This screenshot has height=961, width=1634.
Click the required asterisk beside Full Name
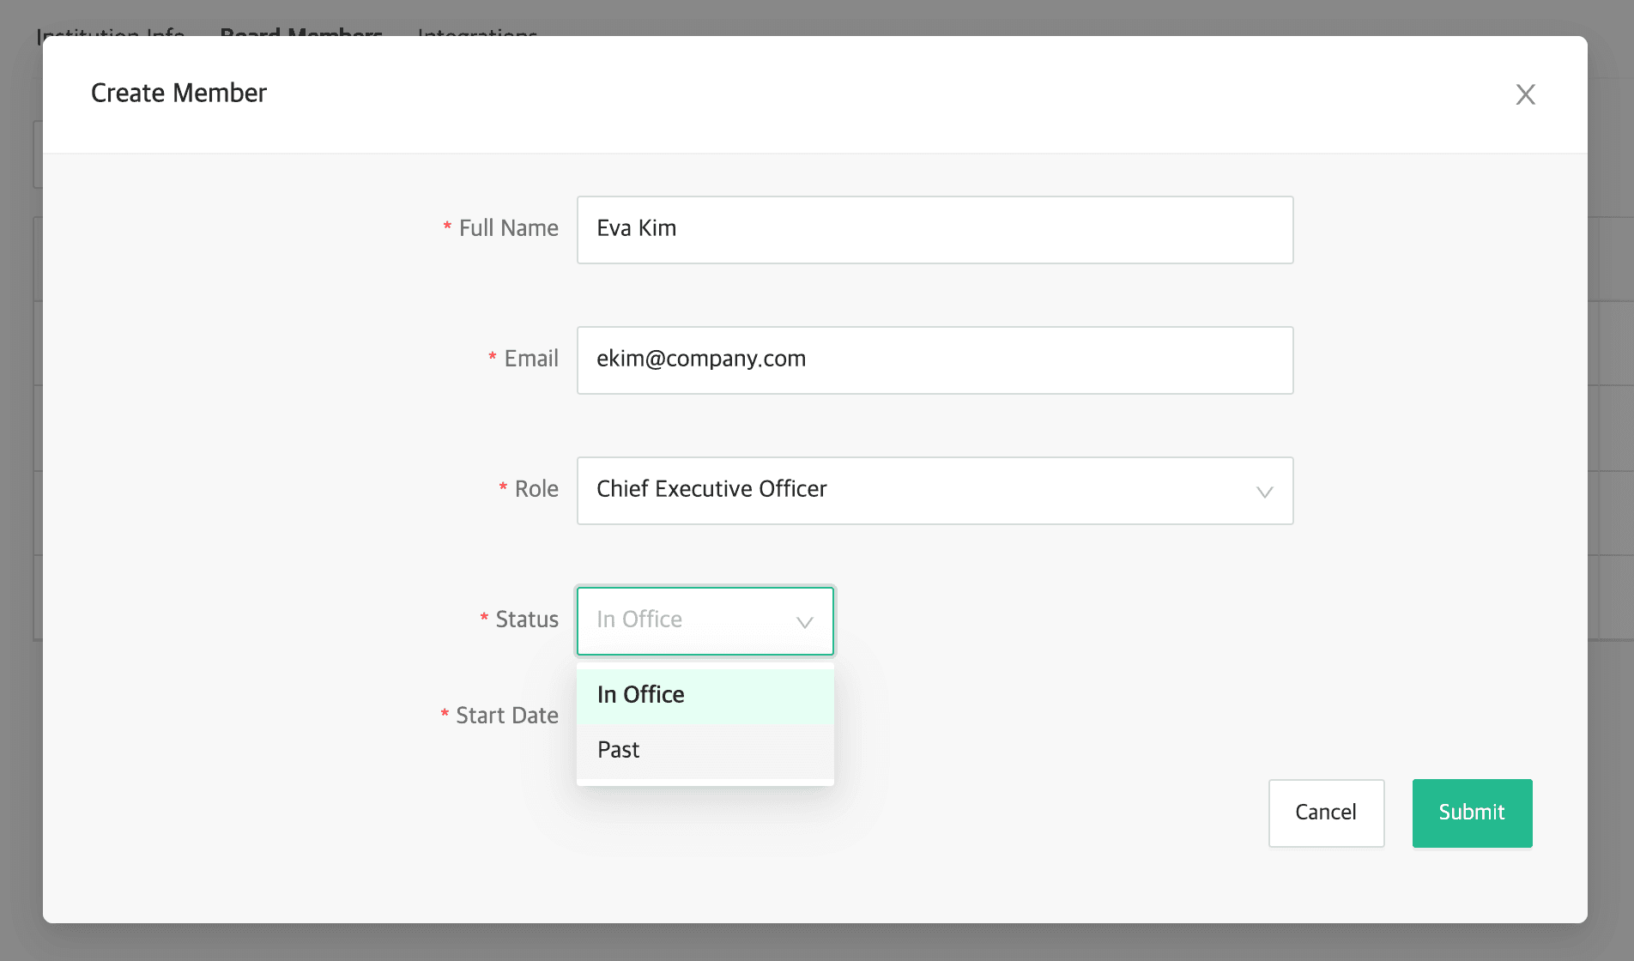445,227
